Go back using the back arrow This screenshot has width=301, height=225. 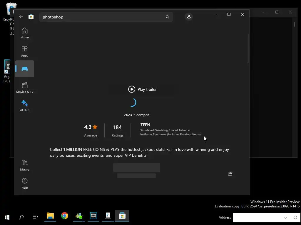21,17
